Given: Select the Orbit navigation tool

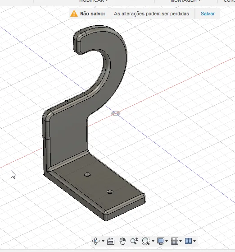Looking at the screenshot, I should pos(96,241).
